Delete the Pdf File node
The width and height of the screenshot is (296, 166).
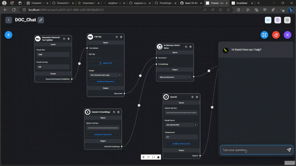tap(121, 37)
